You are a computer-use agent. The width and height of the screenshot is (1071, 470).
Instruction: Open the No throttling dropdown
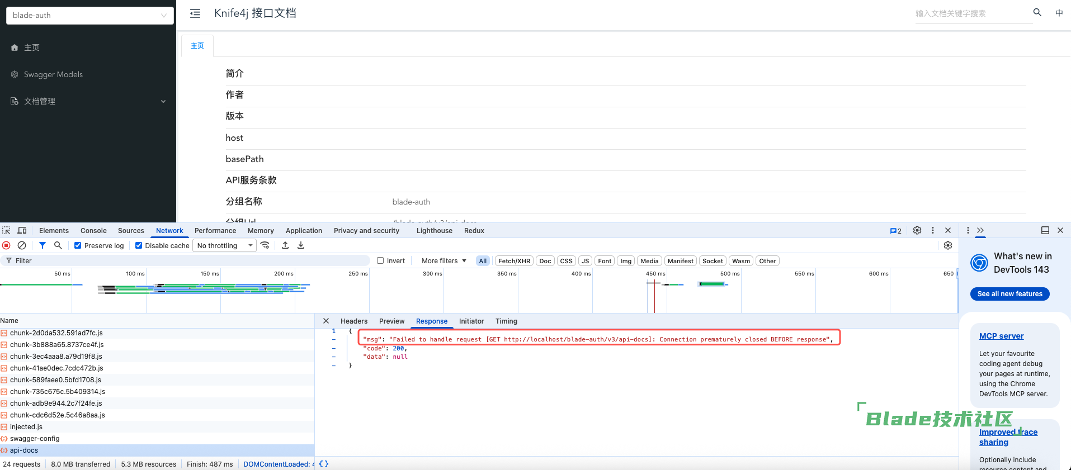click(x=225, y=245)
